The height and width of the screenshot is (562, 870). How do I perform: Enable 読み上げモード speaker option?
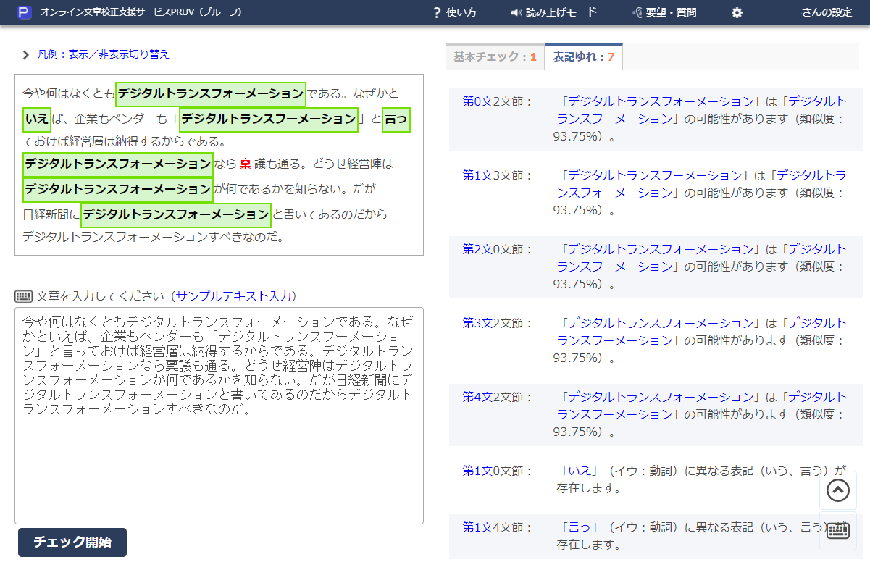click(x=553, y=12)
